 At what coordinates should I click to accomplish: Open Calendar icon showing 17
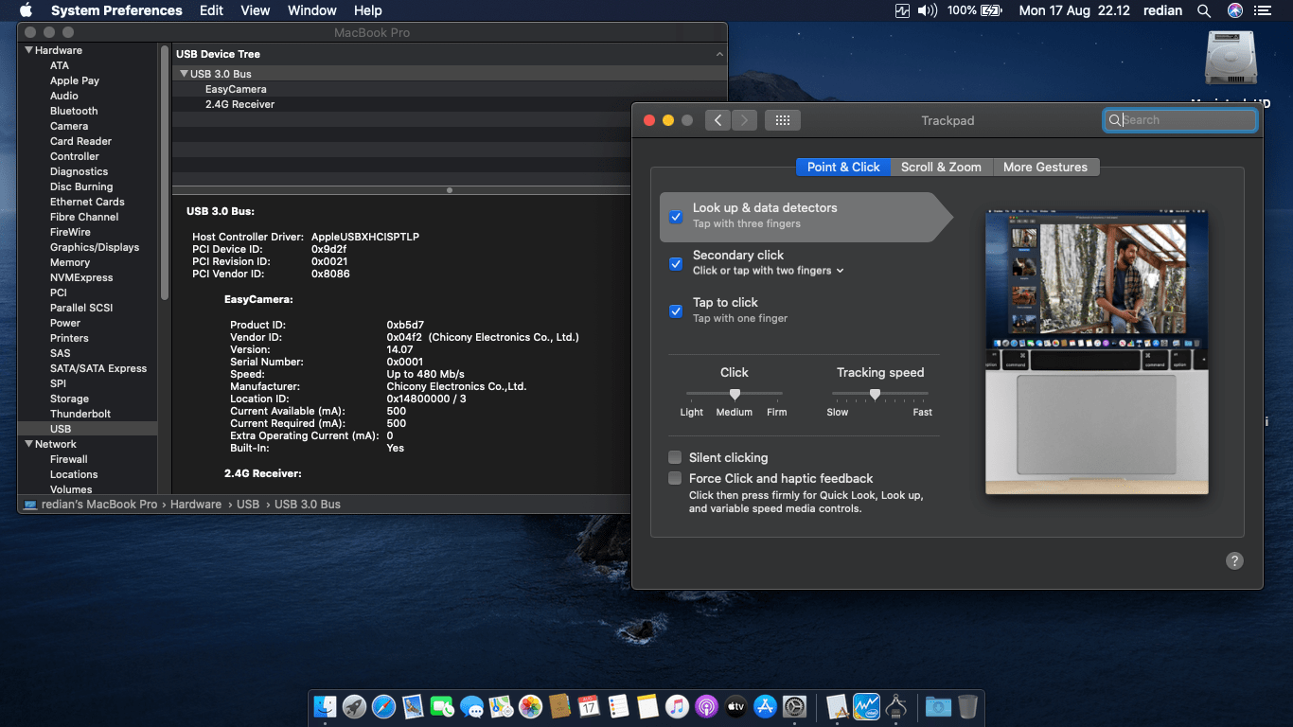pyautogui.click(x=589, y=706)
